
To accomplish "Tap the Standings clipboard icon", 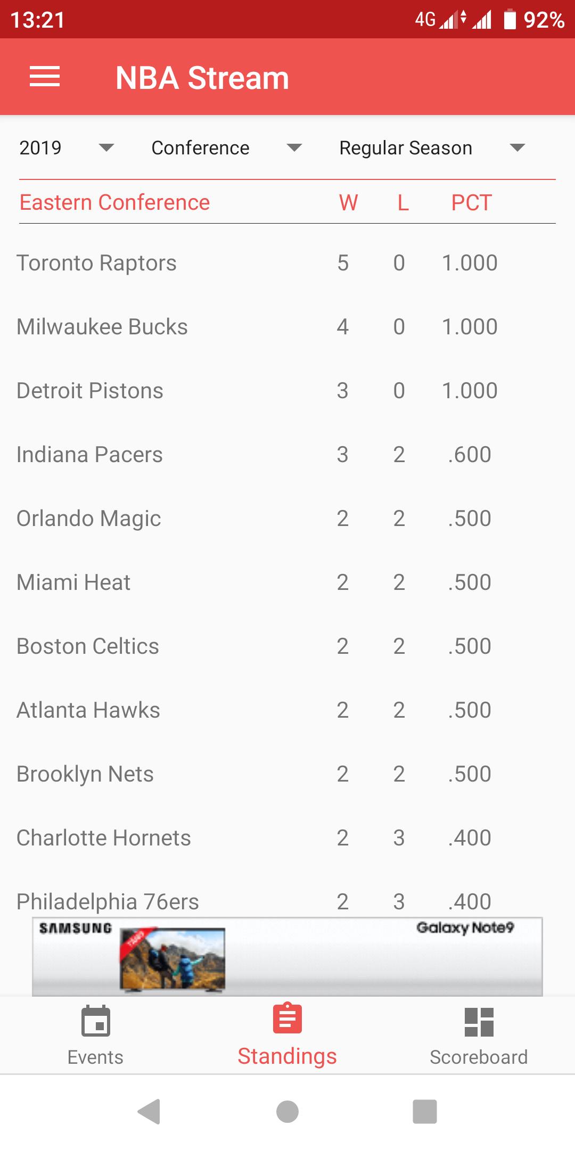I will pyautogui.click(x=287, y=1018).
